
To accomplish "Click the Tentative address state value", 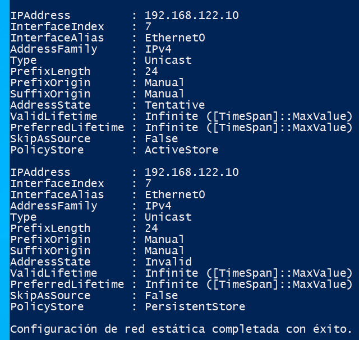I will pos(174,105).
